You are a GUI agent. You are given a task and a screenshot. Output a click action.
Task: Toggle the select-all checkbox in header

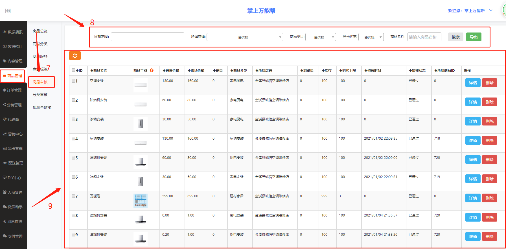[x=73, y=70]
